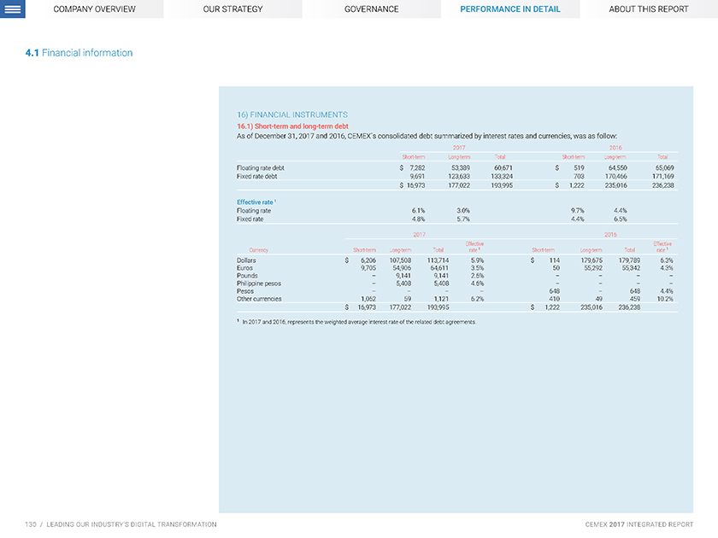Select the '16.1) Short-term and long-term debt' subheading

click(x=292, y=126)
